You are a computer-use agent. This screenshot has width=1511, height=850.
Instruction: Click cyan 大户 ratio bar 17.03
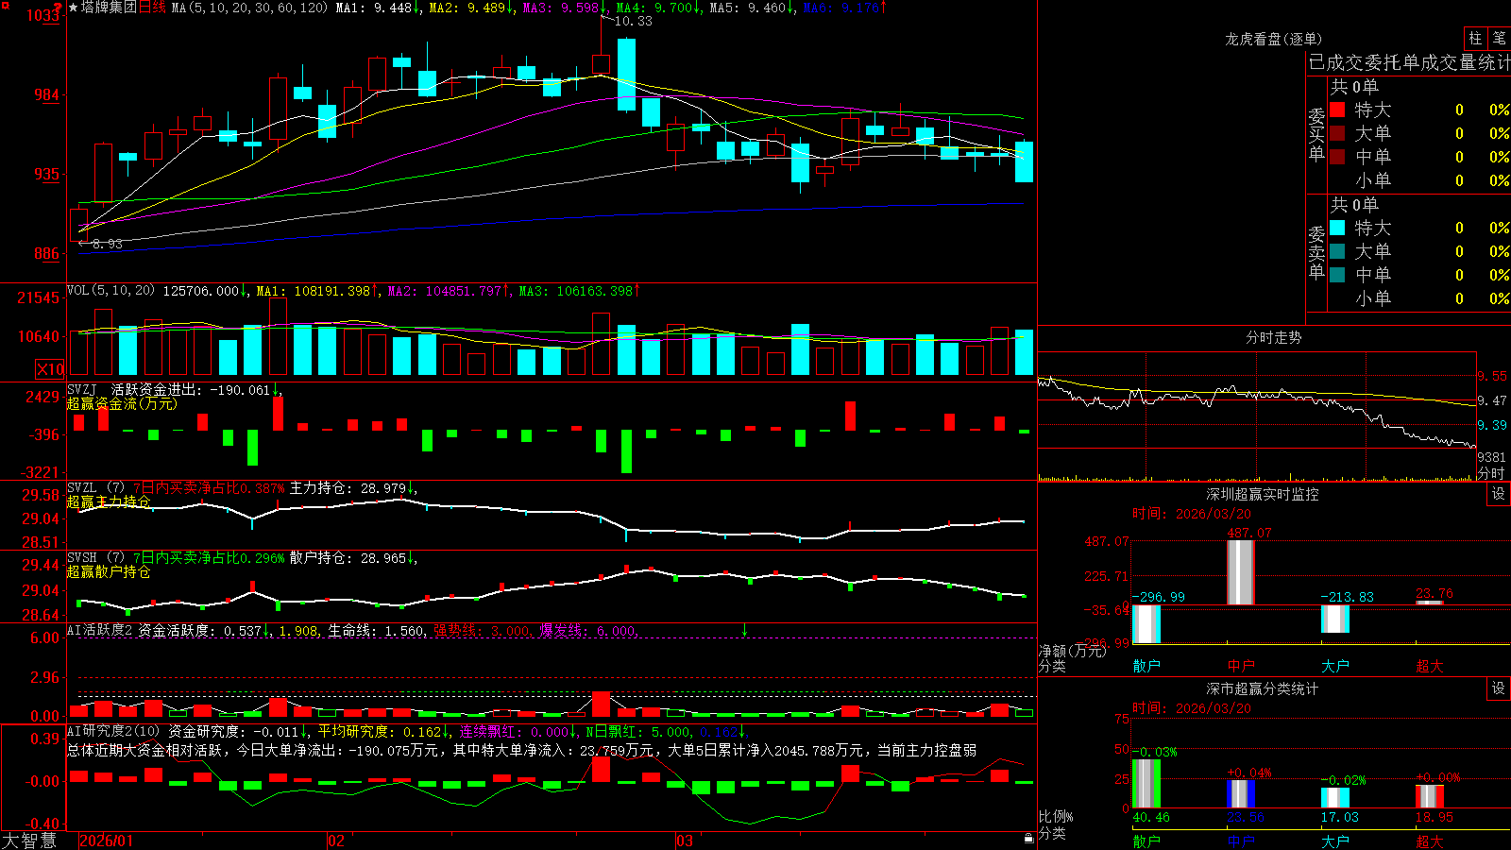coord(1335,797)
